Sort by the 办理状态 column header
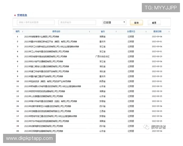Screen dimensions: 183x146 coord(131,31)
